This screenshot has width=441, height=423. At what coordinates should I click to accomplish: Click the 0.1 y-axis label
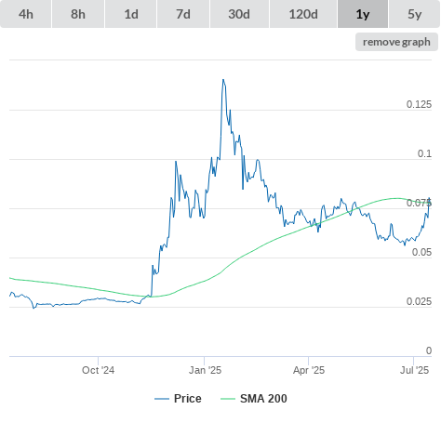(x=424, y=153)
